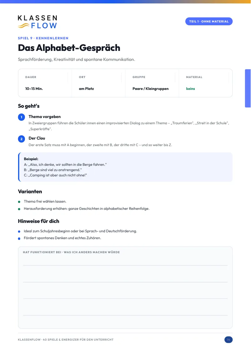This screenshot has height=355, width=251.
Task: Click the page number 14 badge
Action: point(228,340)
